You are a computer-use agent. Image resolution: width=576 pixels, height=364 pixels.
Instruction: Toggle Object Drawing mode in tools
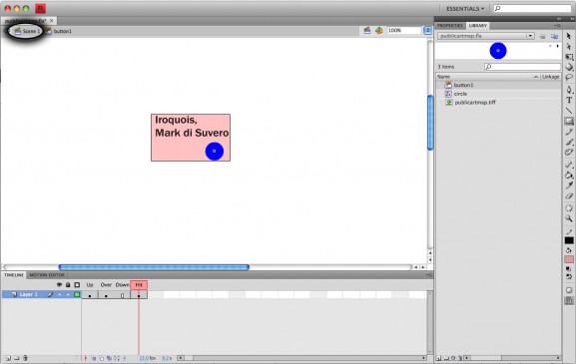(569, 290)
